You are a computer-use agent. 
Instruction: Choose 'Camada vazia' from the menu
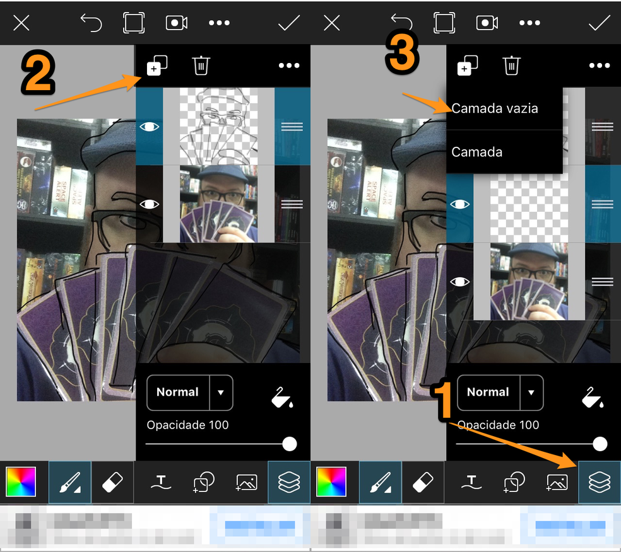click(x=504, y=108)
